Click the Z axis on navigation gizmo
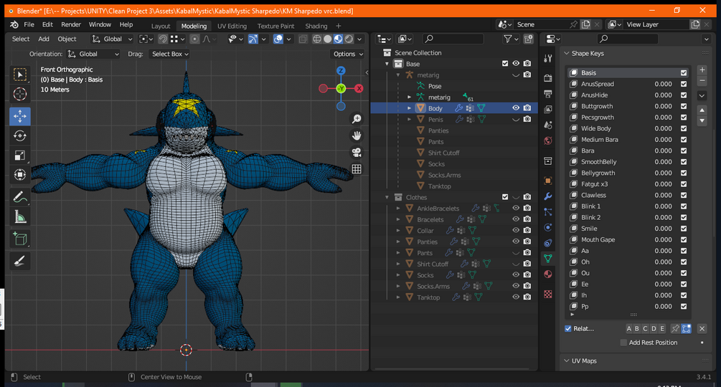Image resolution: width=721 pixels, height=387 pixels. point(341,70)
